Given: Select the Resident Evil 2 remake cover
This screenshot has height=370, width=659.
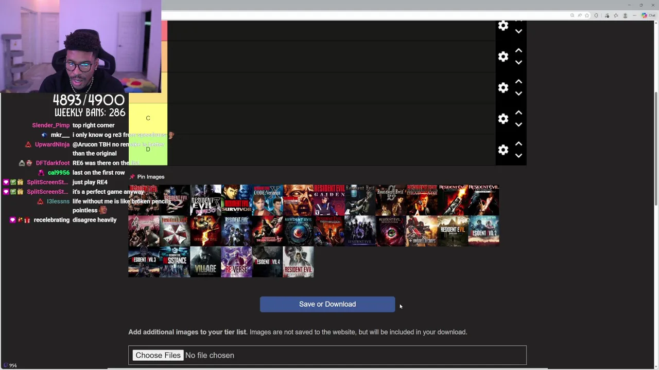Looking at the screenshot, I should point(483,231).
